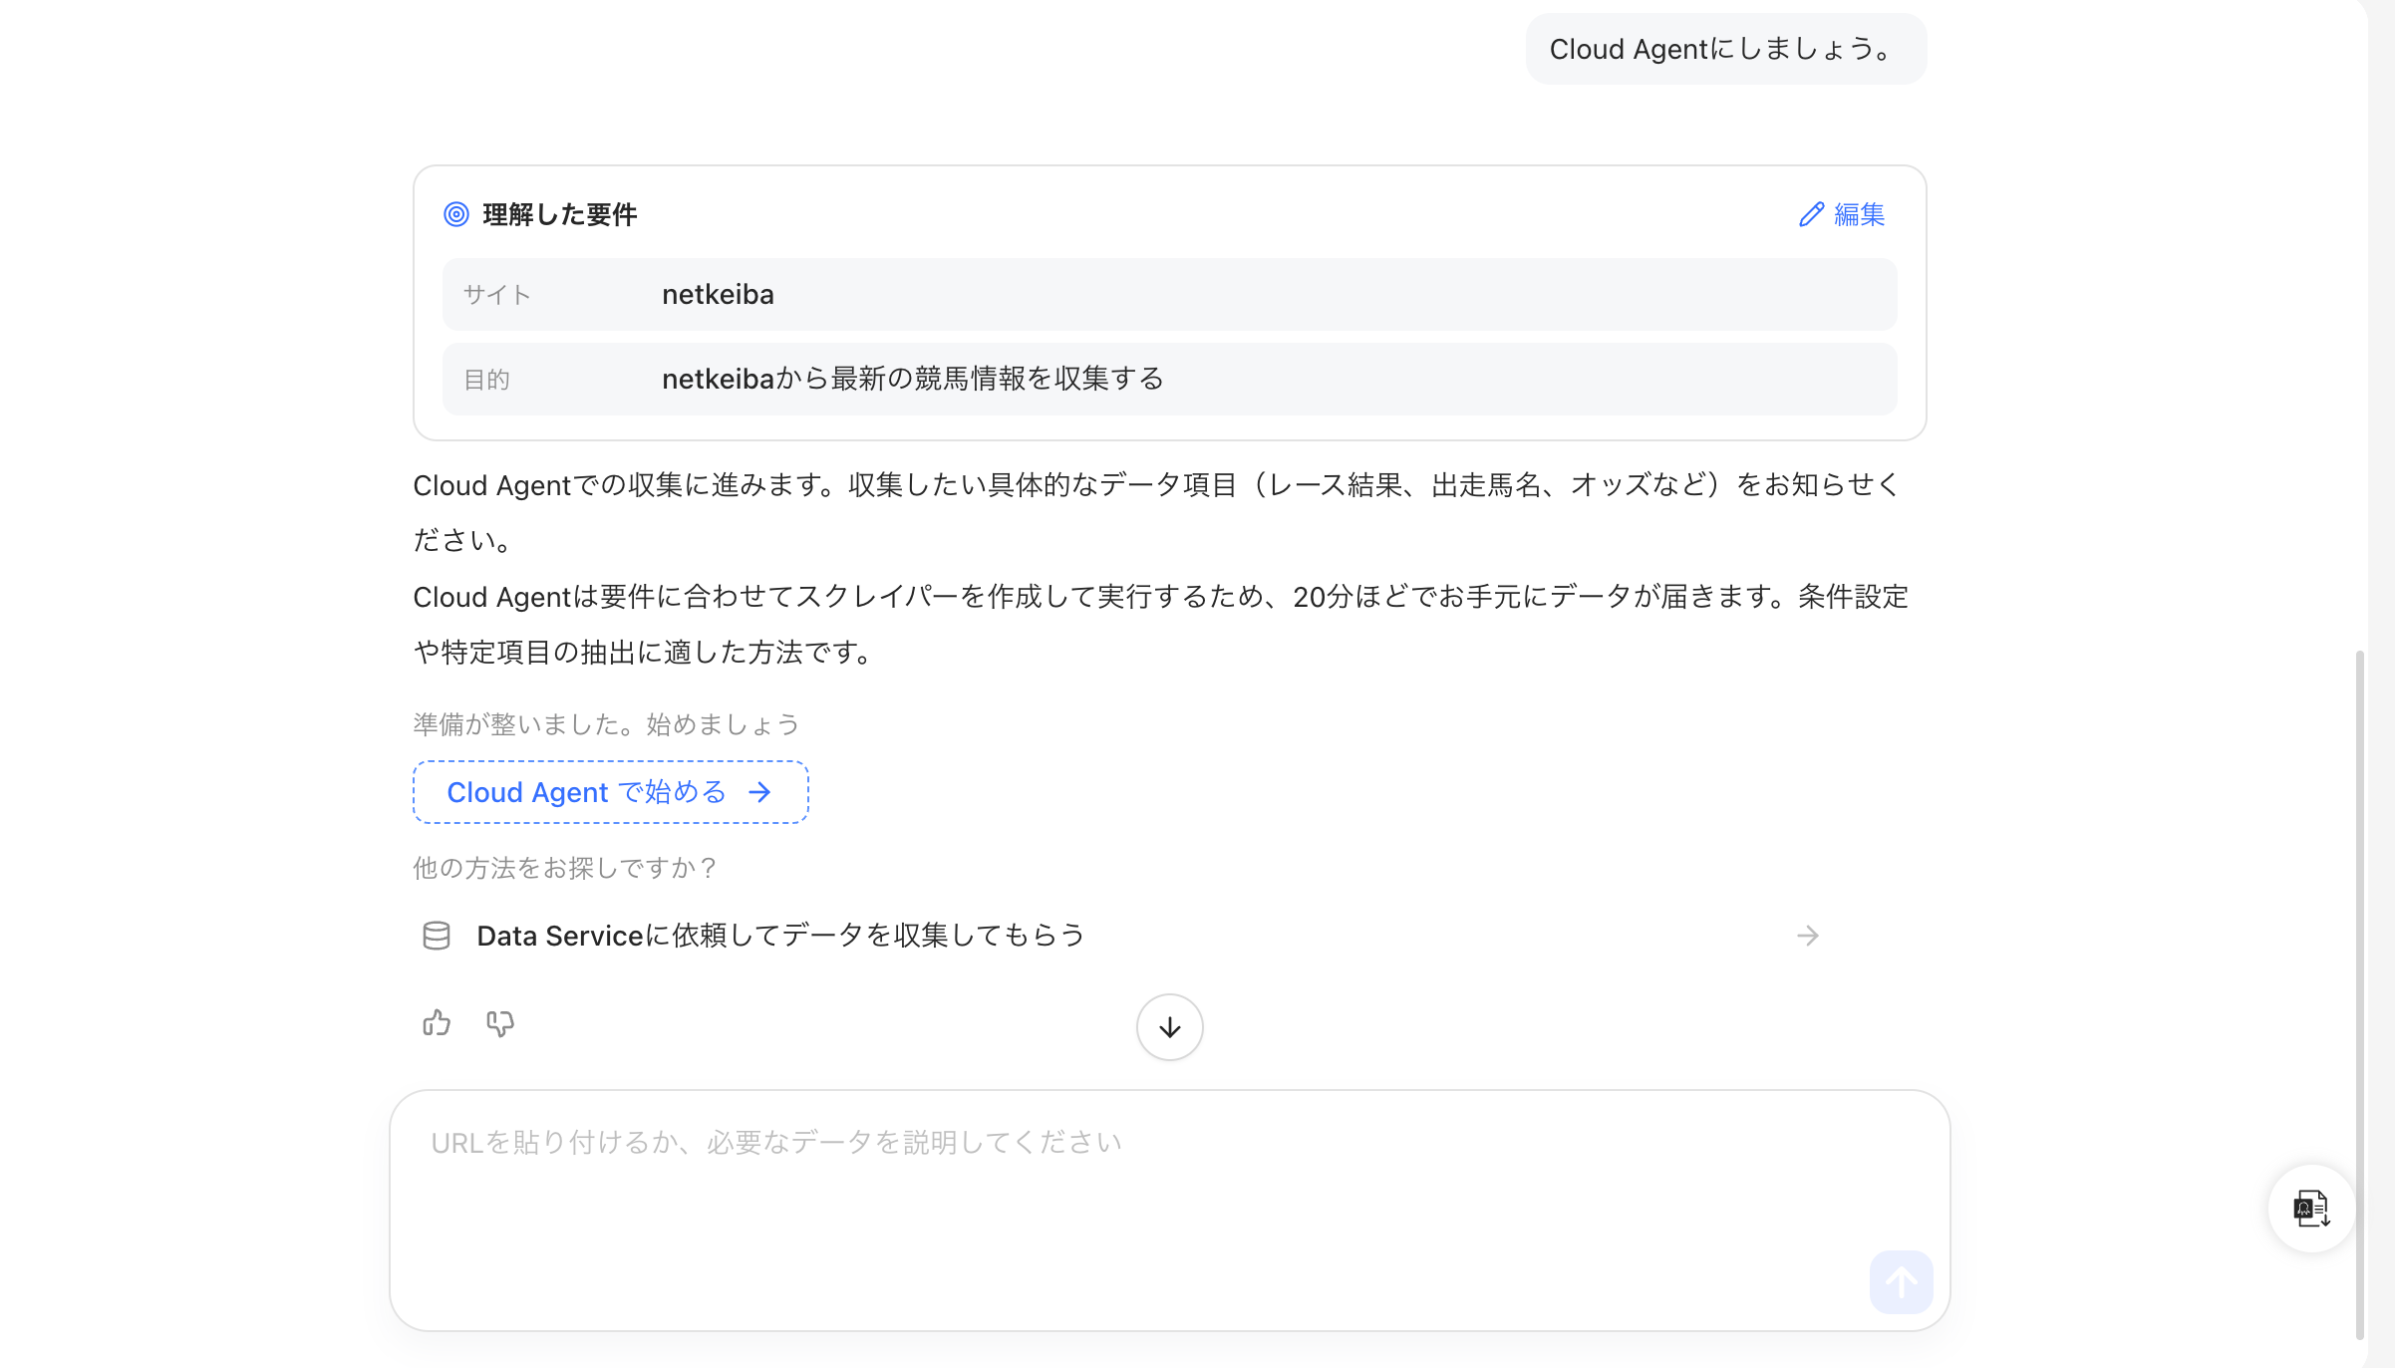This screenshot has width=2395, height=1368.
Task: Click the right arrow on Data Service row
Action: point(1808,936)
